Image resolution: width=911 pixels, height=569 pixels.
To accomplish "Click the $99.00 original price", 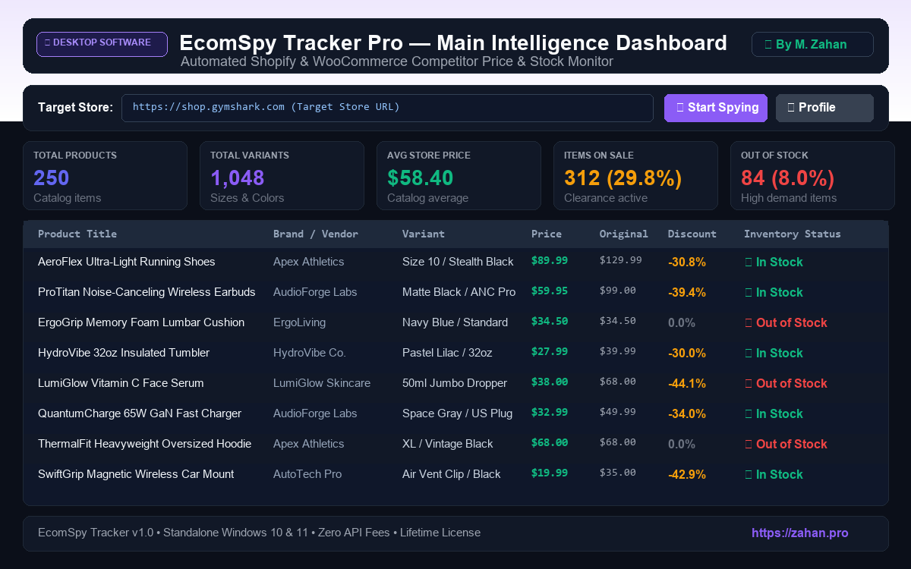I will (x=618, y=291).
